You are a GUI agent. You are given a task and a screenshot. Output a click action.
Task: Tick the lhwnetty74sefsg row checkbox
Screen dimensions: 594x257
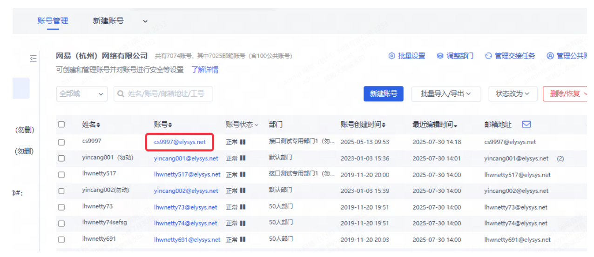[x=61, y=224]
